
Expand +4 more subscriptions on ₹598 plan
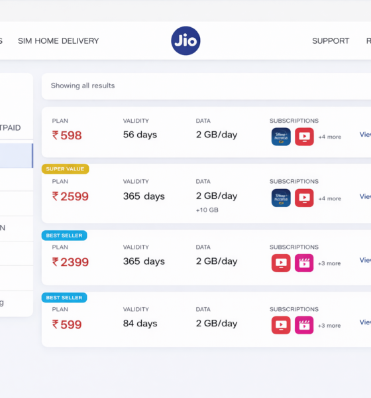pos(330,137)
